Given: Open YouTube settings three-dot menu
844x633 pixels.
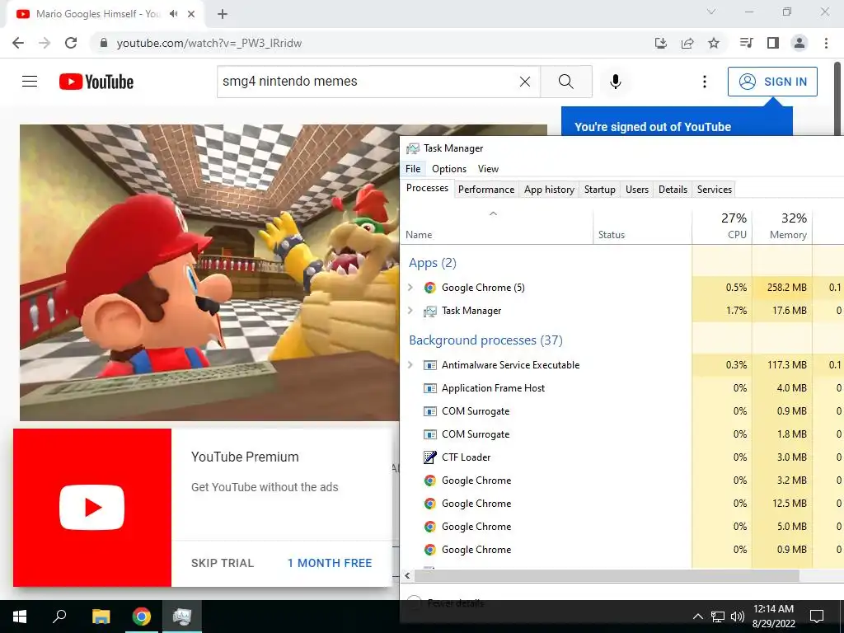Looking at the screenshot, I should tap(705, 82).
